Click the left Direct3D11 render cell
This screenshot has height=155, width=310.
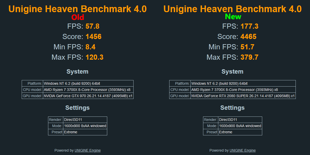pyautogui.click(x=85, y=120)
